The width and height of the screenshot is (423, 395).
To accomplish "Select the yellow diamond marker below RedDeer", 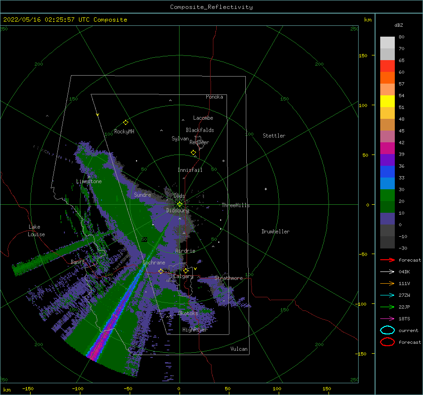I will tap(194, 153).
